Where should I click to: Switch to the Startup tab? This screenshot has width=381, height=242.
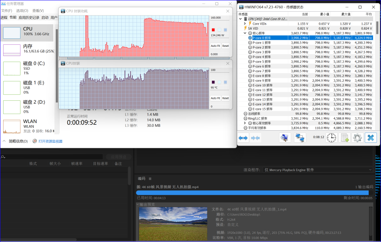click(x=45, y=18)
